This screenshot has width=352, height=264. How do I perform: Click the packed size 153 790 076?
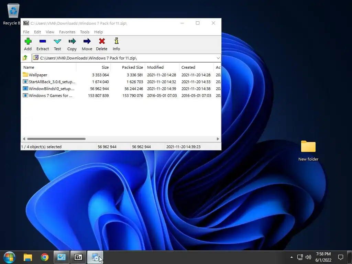click(133, 96)
